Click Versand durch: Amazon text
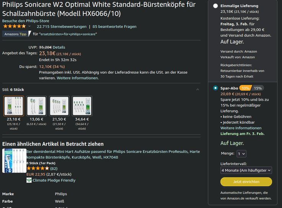 [239, 52]
